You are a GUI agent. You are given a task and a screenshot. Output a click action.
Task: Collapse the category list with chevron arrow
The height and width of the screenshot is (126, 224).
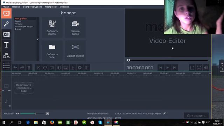tap(38, 39)
